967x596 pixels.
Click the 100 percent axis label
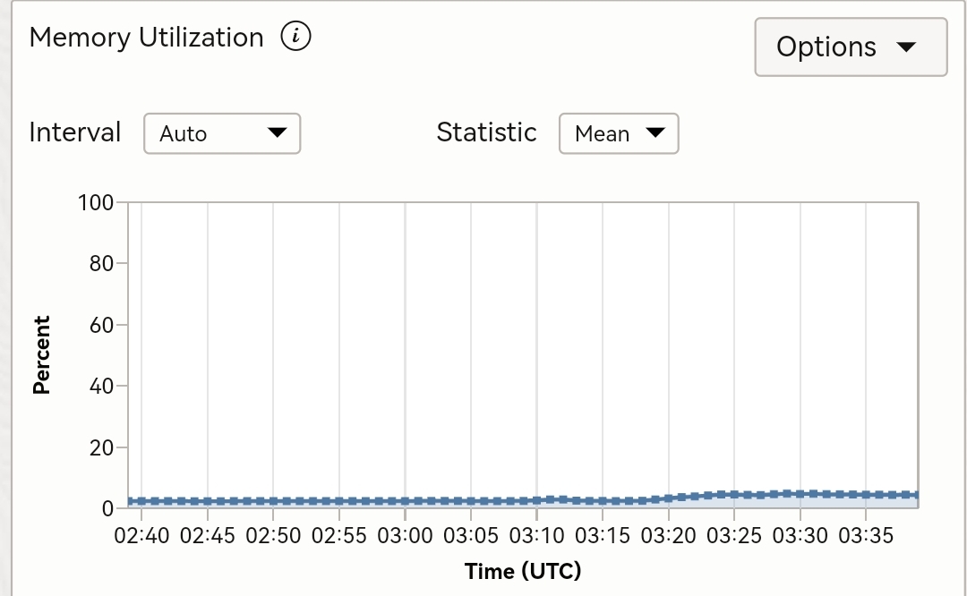tap(96, 203)
